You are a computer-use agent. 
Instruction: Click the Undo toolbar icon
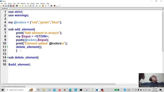[20, 6]
